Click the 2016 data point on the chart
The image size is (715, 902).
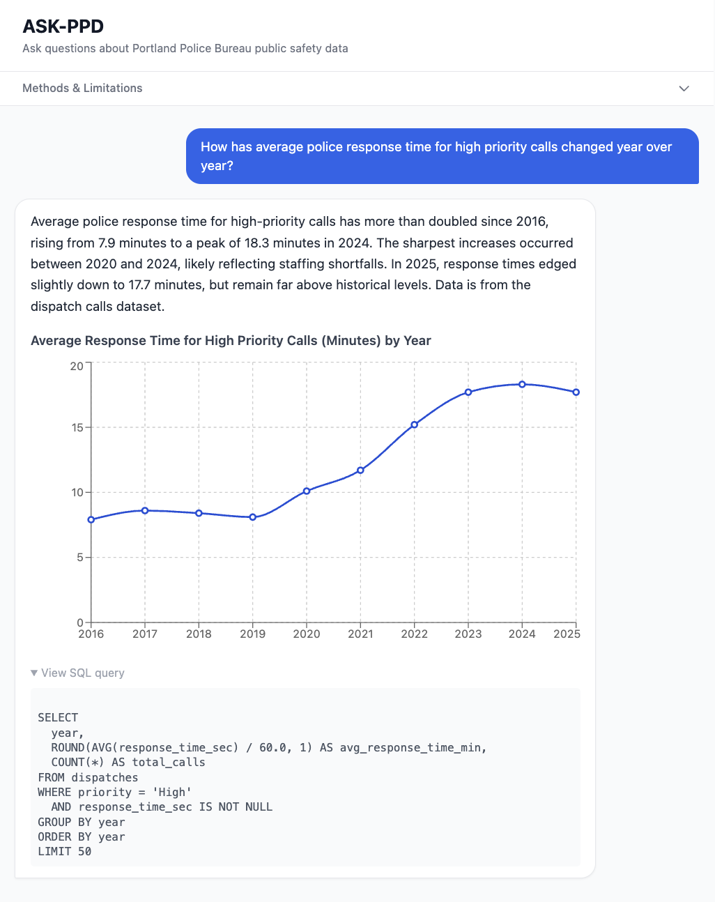click(91, 519)
